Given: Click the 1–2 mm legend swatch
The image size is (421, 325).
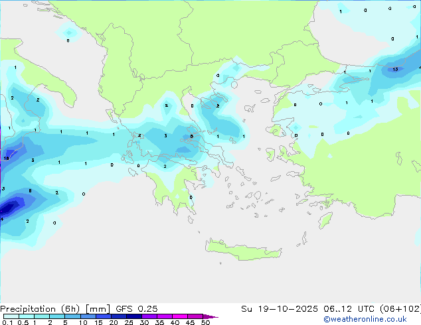Looking at the screenshot, I should [x=42, y=316].
